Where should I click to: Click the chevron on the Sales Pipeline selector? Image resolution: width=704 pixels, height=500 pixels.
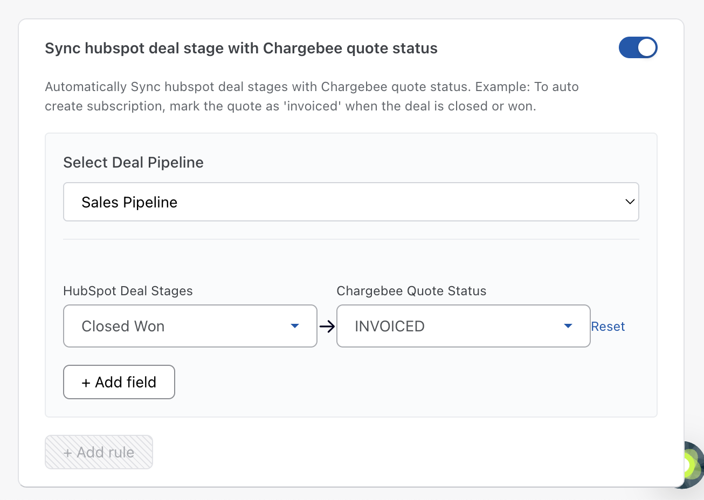pyautogui.click(x=629, y=202)
